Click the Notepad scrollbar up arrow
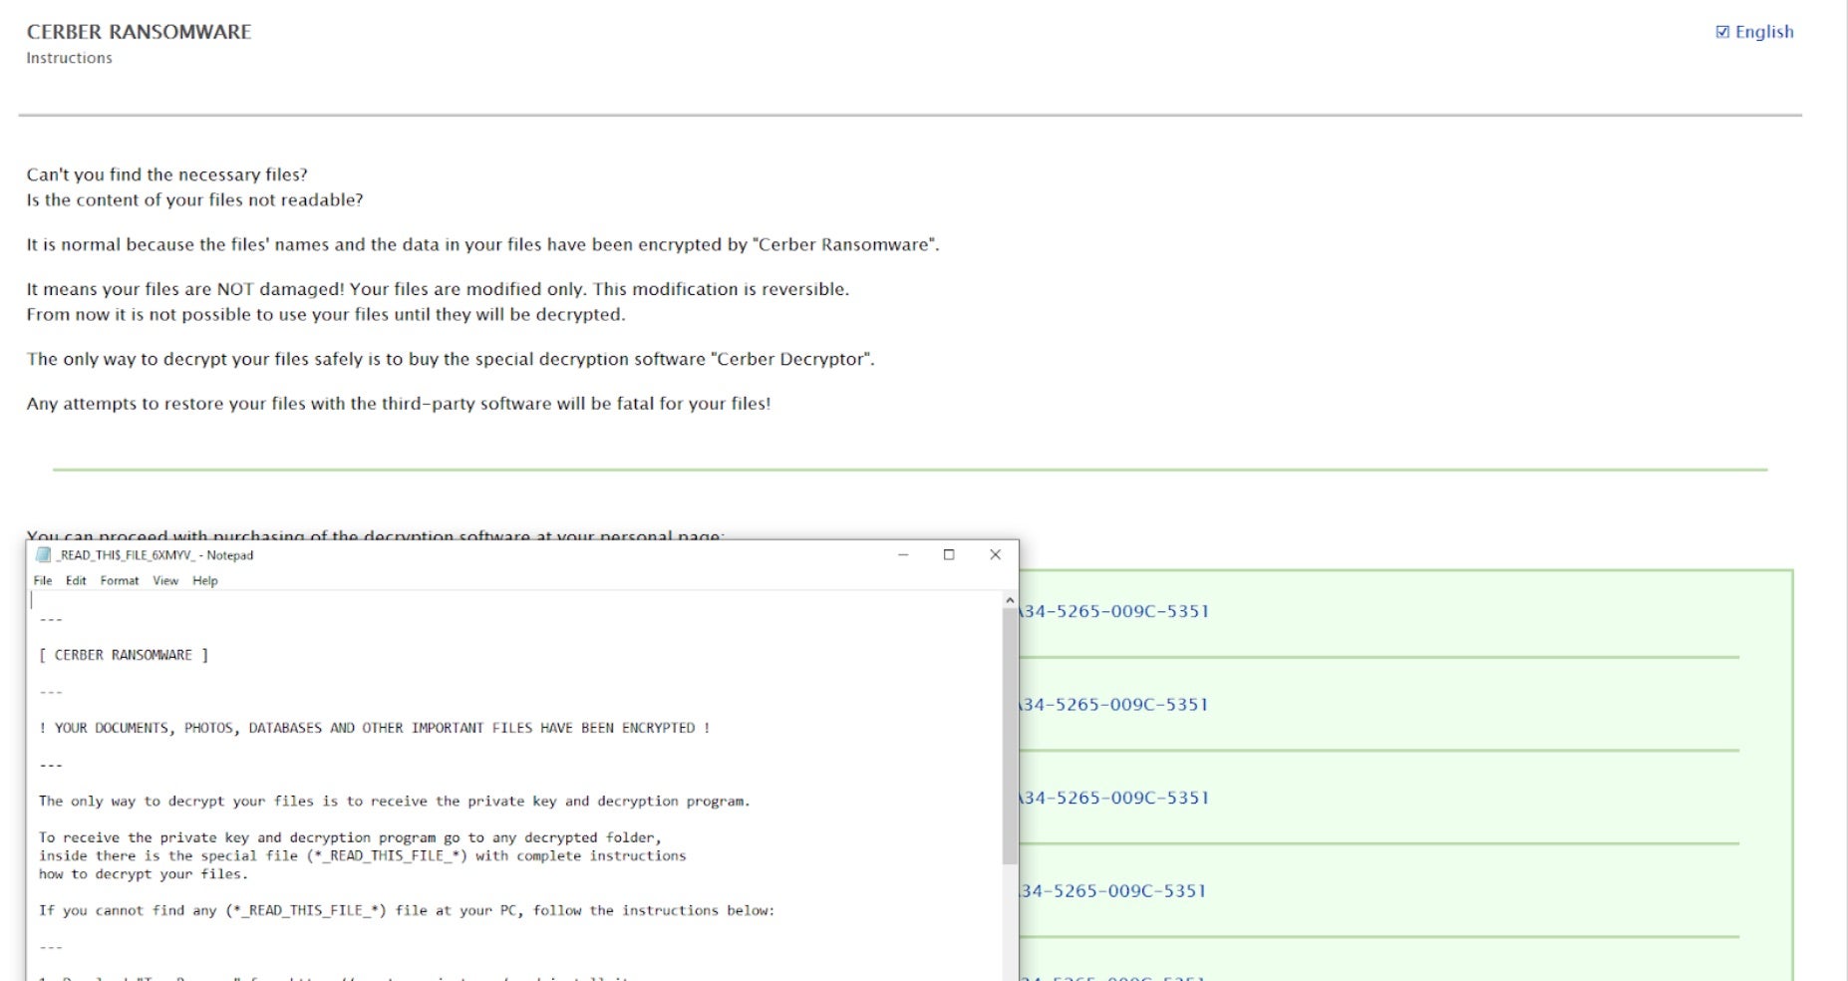Screen dimensions: 1848x981 [x=1010, y=601]
